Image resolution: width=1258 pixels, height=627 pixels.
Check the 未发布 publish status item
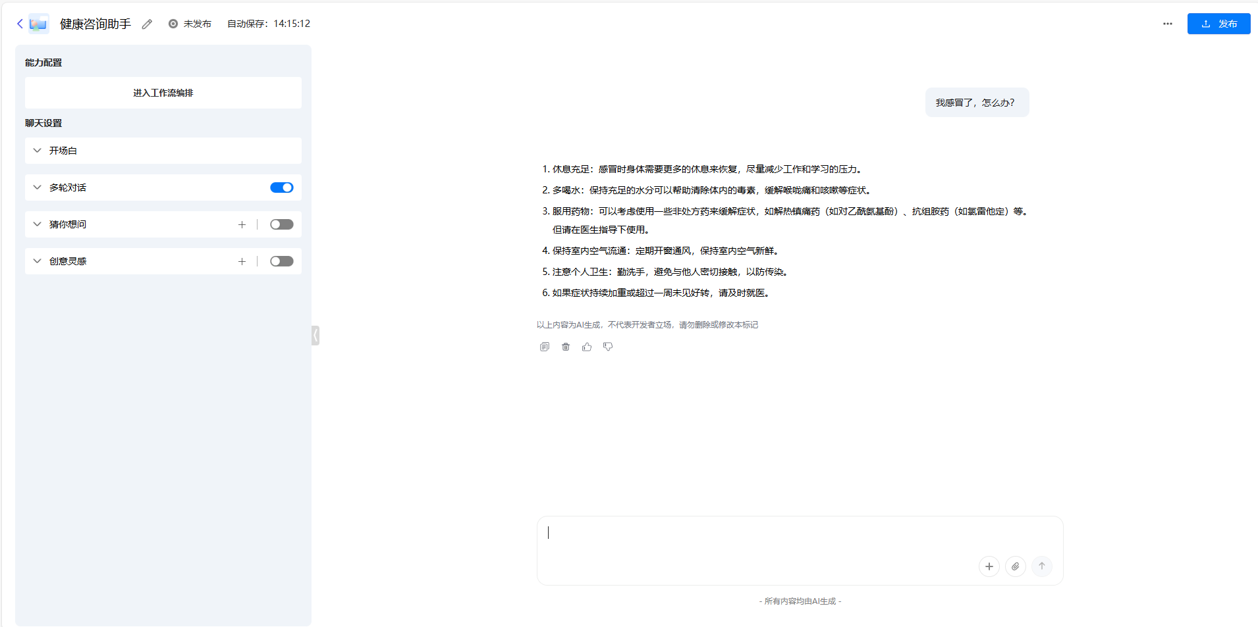click(190, 24)
